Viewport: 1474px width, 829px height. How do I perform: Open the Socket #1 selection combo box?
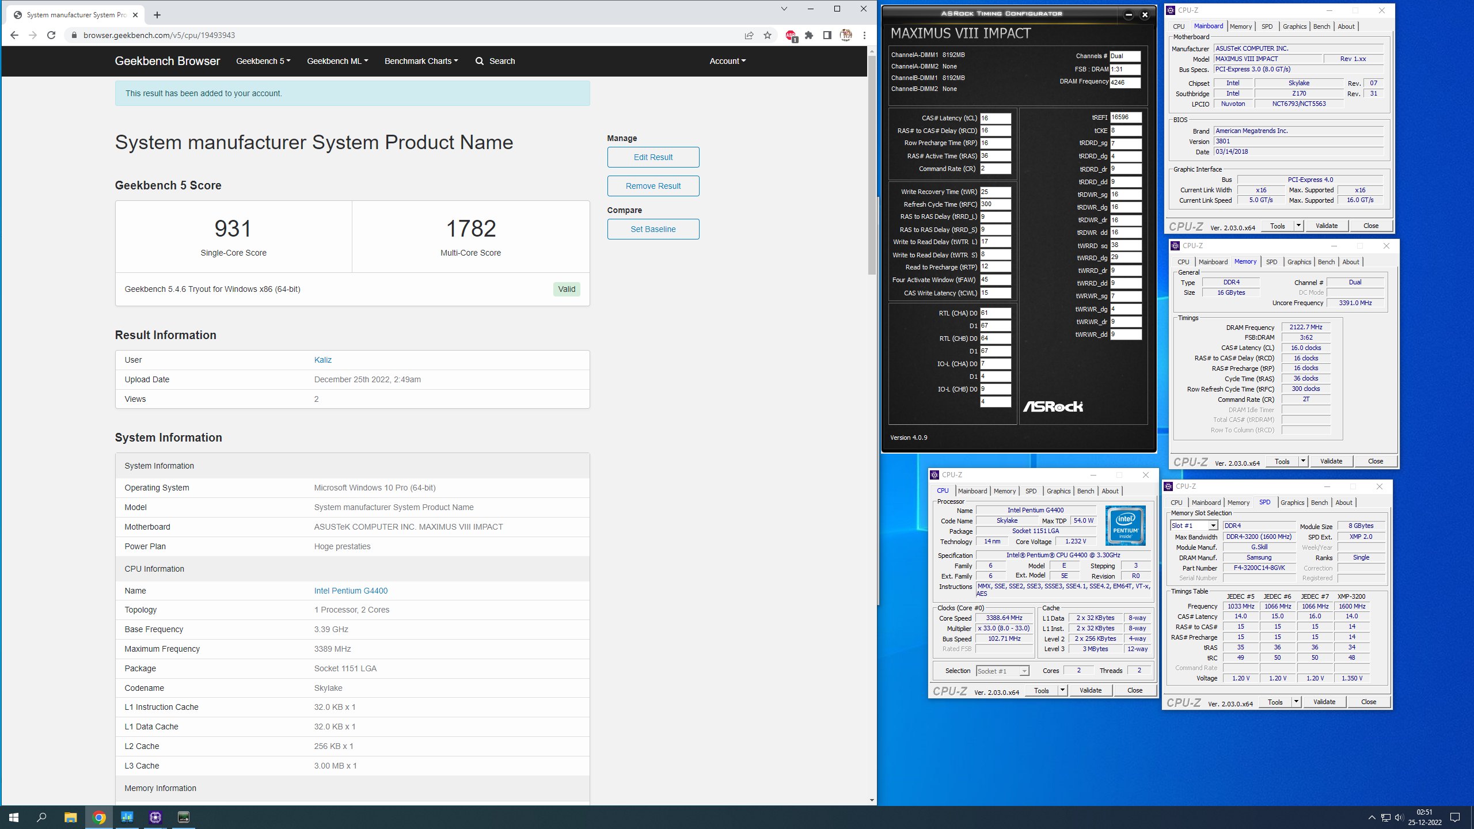(1002, 671)
